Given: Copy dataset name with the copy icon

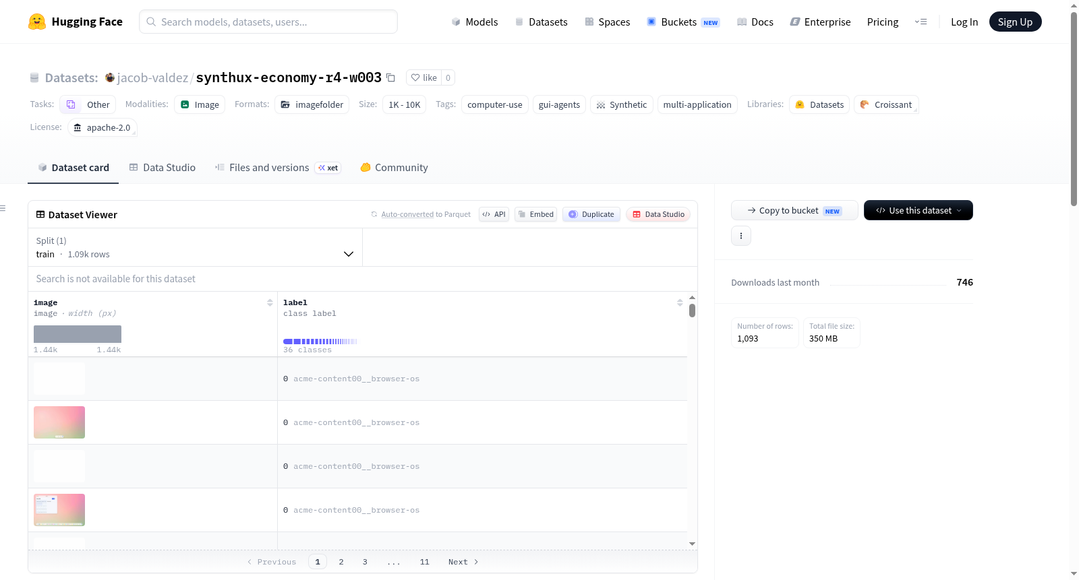Looking at the screenshot, I should coord(390,77).
